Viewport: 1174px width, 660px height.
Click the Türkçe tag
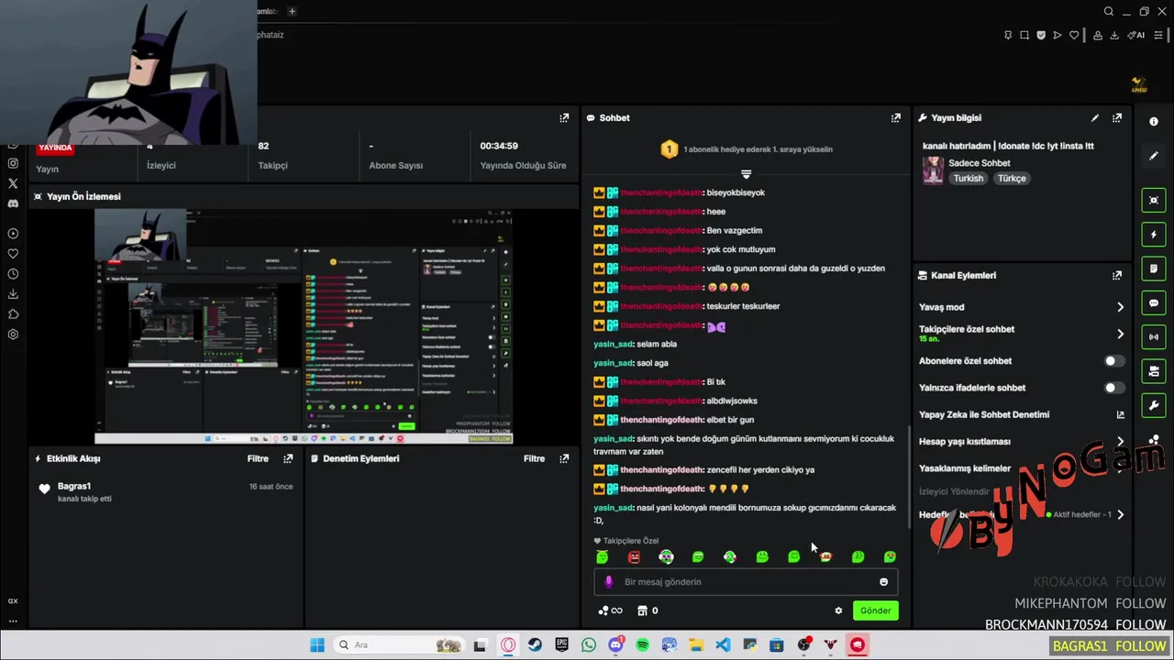(1012, 179)
